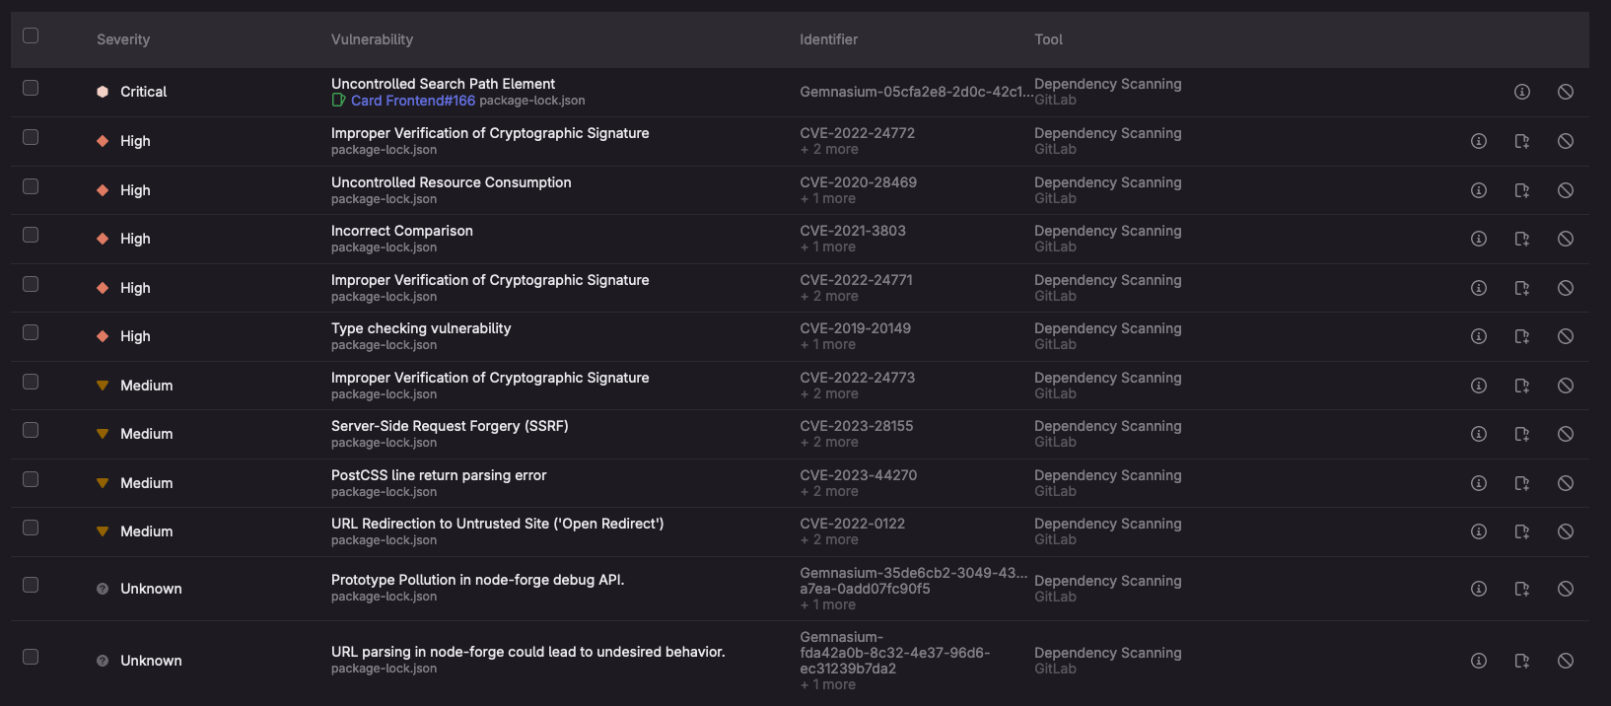Viewport: 1611px width, 706px height.
Task: Check the box for the Critical severity row
Action: (x=31, y=88)
